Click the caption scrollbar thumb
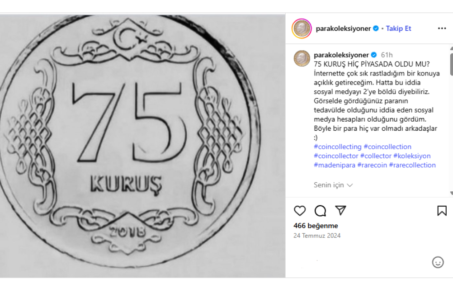453x293 pixels. tap(451, 64)
